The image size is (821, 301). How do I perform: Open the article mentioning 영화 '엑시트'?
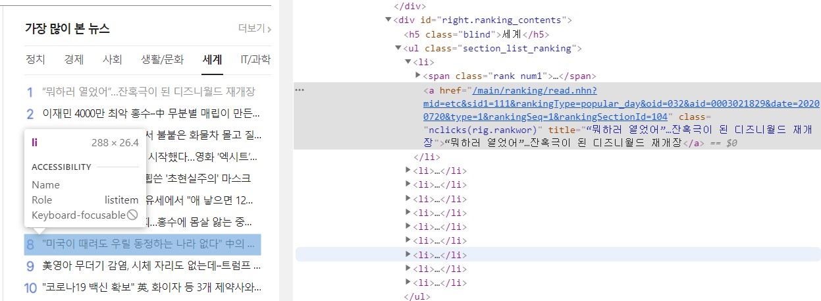tap(203, 157)
